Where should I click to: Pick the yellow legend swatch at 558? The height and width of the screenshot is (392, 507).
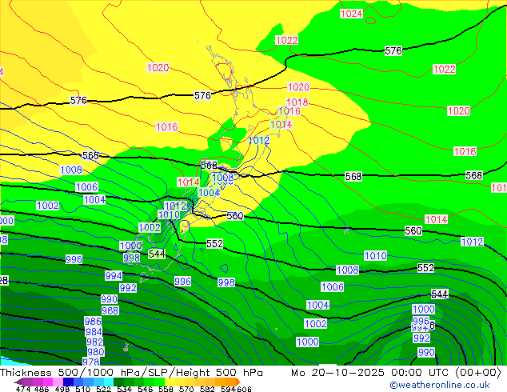(170, 382)
